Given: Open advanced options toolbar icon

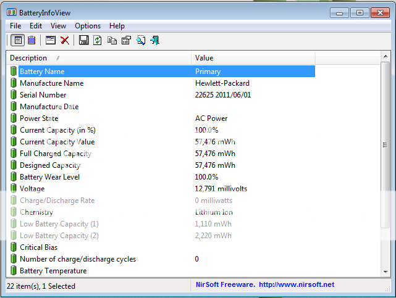Looking at the screenshot, I should coord(126,40).
